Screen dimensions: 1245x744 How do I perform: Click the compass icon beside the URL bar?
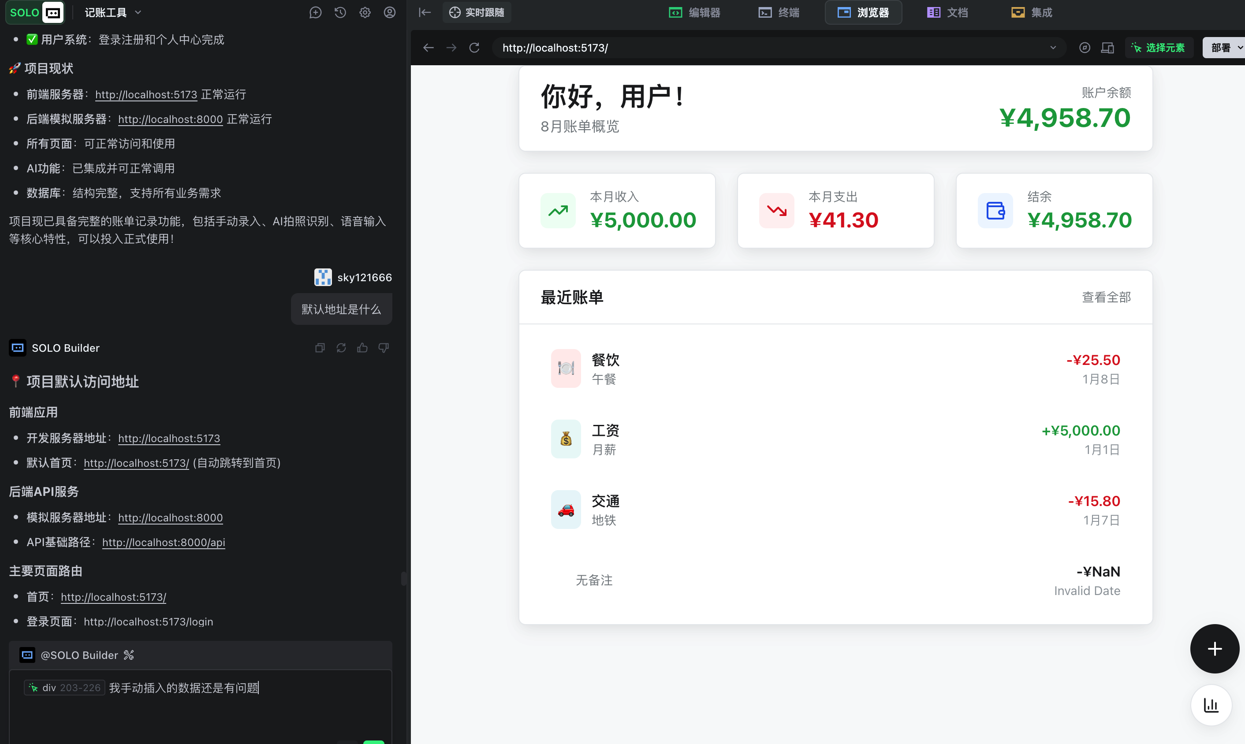tap(1085, 48)
